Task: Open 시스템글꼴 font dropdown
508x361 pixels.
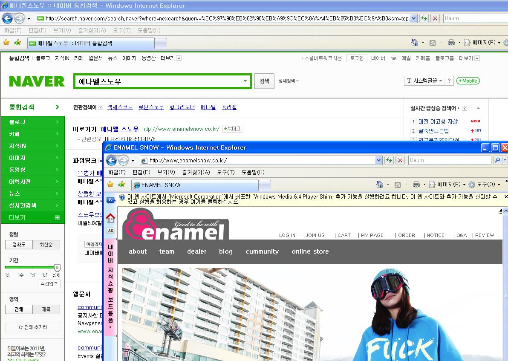Action: click(x=424, y=81)
